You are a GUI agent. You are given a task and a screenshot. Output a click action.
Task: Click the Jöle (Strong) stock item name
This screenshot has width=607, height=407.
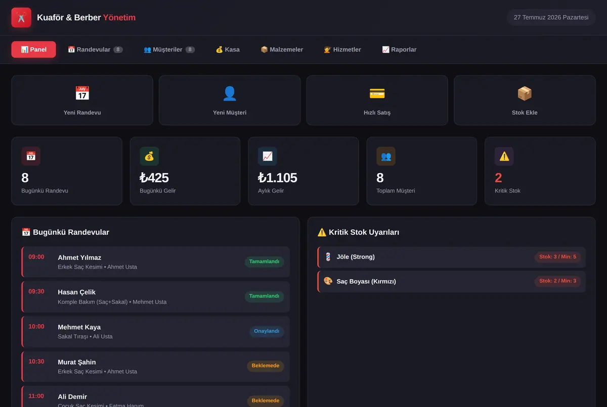(356, 257)
